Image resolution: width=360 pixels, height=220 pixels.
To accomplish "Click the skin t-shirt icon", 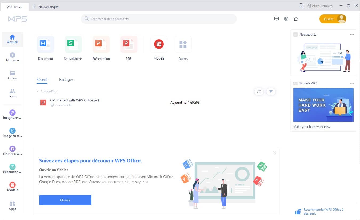I will [x=296, y=19].
